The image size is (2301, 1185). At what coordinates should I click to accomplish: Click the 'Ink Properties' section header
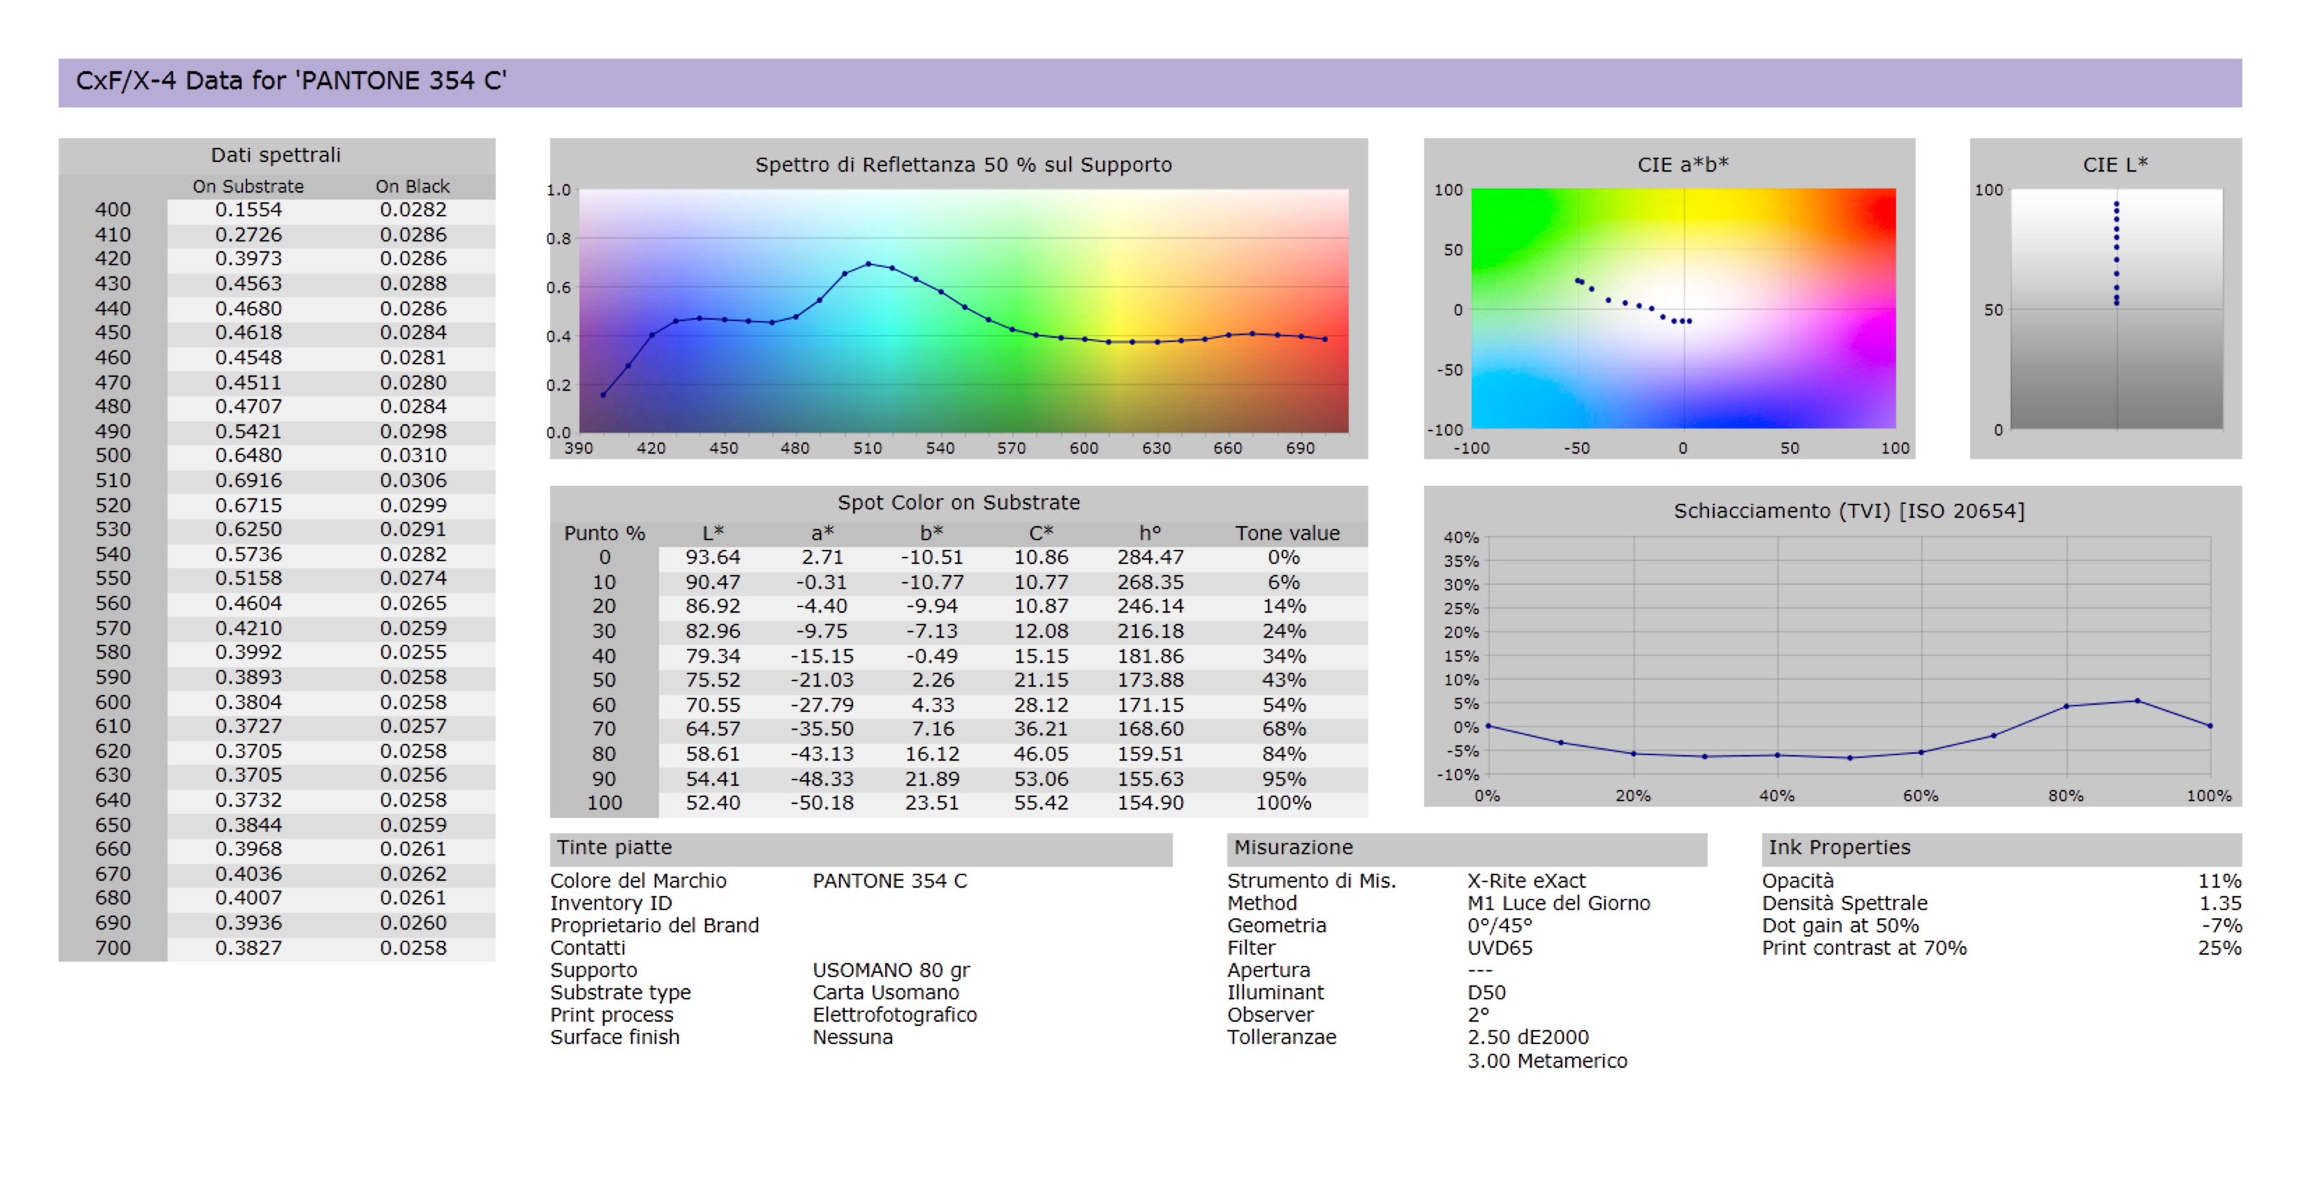pyautogui.click(x=1838, y=847)
